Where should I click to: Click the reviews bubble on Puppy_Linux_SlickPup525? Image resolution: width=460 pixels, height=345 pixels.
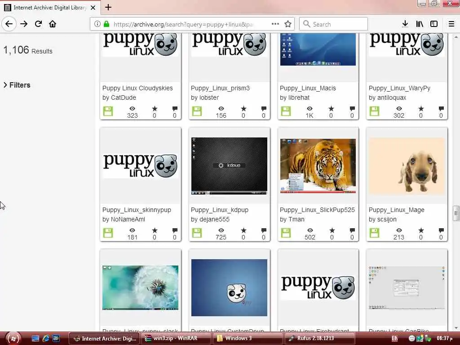[352, 230]
